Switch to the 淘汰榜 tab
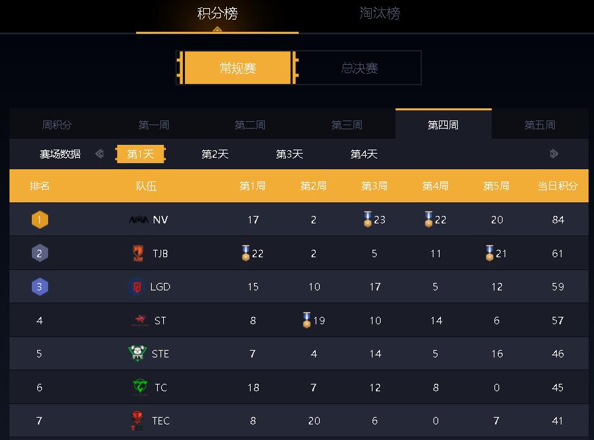 [380, 15]
